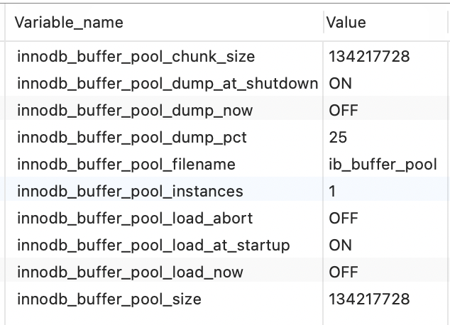Click the Variable_name column header
The height and width of the screenshot is (325, 450).
tap(69, 23)
